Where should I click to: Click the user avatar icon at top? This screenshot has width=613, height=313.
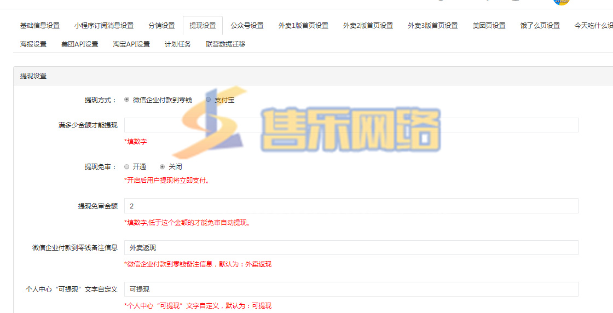coord(562,2)
